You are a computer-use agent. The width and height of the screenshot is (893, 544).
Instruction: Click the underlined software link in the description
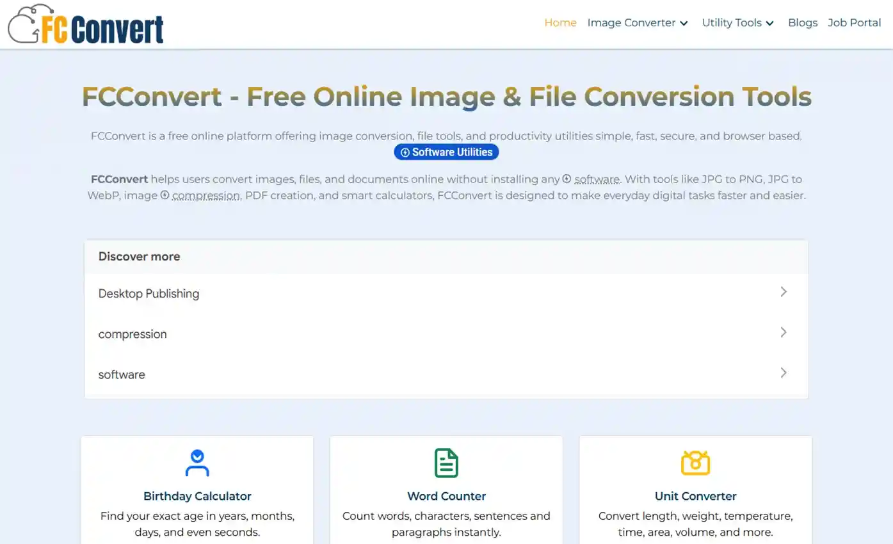(x=597, y=179)
